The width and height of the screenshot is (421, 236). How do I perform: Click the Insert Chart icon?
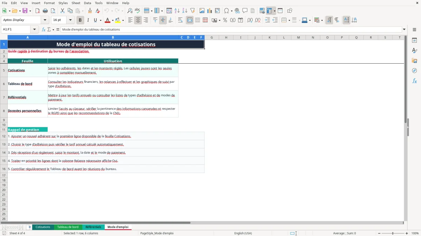tap(210, 11)
